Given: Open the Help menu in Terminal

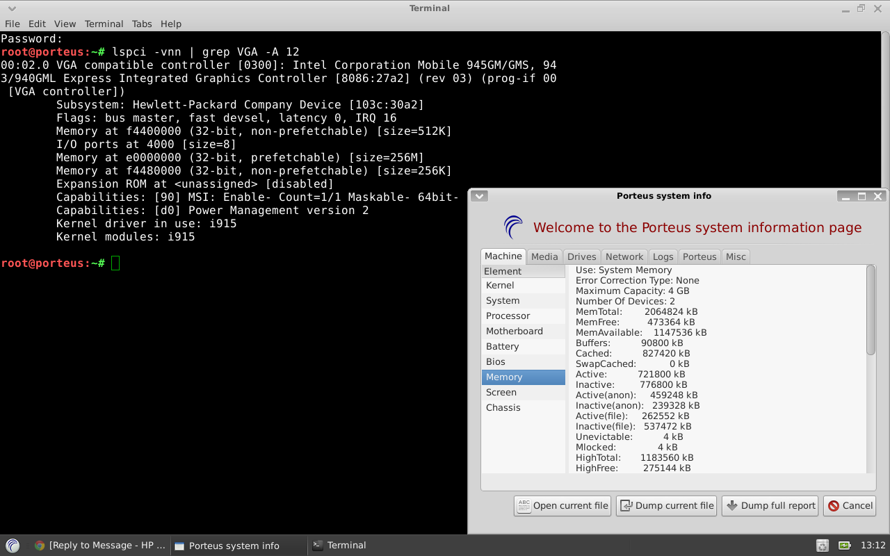Looking at the screenshot, I should [x=170, y=23].
